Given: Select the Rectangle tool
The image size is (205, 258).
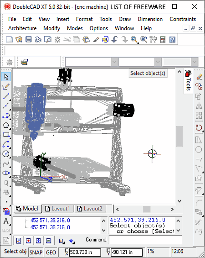Looking at the screenshot, I should click(6, 135).
